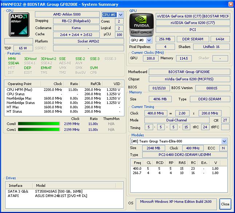The height and width of the screenshot is (213, 235).
Task: Click the Kuma codename field
Action: tap(76, 28)
